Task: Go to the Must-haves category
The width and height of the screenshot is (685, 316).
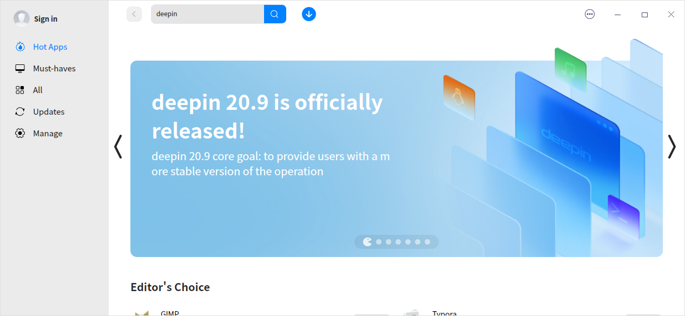Action: (x=54, y=69)
